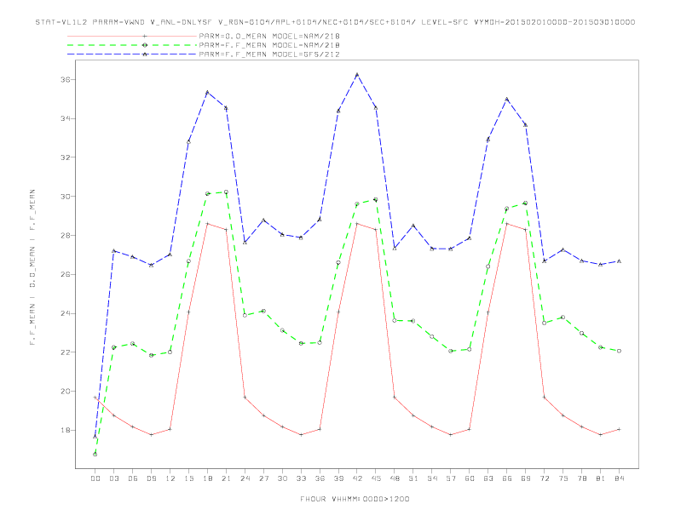Click x-axis forecast hour label 57
This screenshot has width=675, height=521.
point(451,478)
